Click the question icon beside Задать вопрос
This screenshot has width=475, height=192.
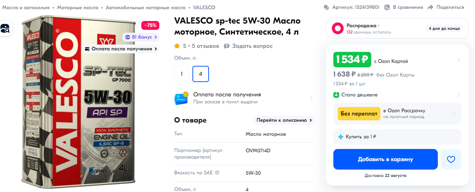[227, 46]
